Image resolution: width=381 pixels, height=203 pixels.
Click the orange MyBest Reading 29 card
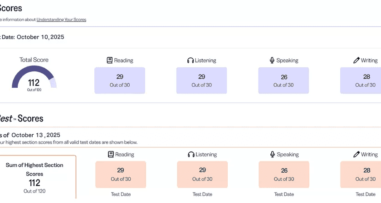coord(121,175)
